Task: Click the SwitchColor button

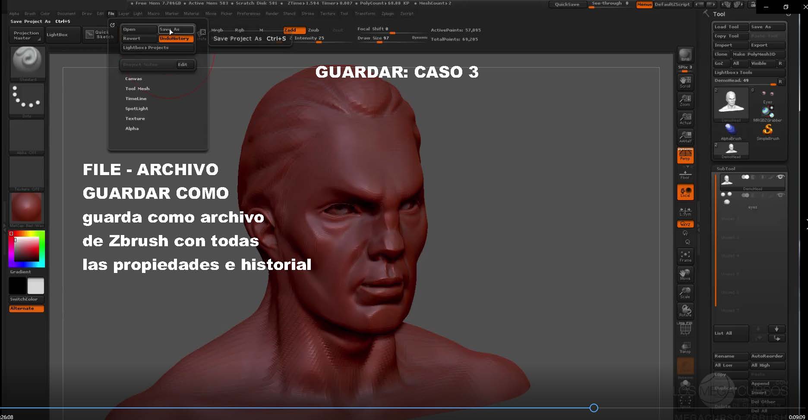Action: [26, 299]
